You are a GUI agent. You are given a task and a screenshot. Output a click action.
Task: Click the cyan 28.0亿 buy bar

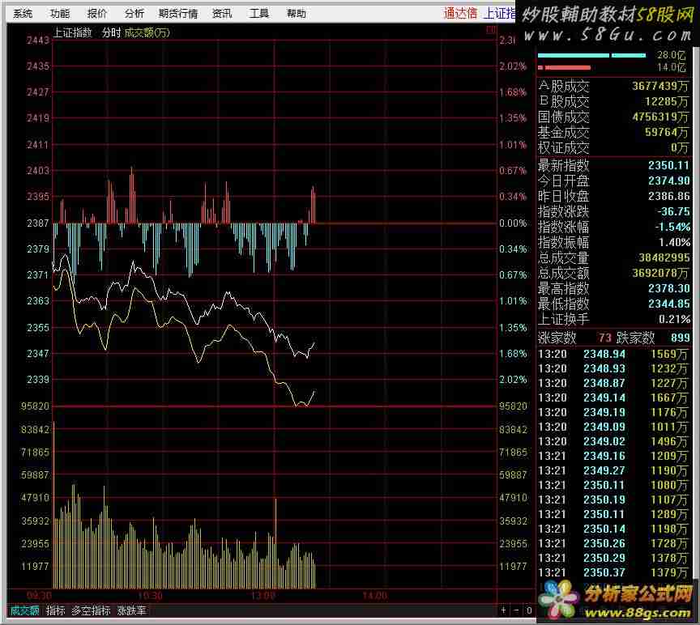click(x=591, y=55)
